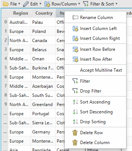Click the Insert Row Before icon
Viewport: 132px width, 151px height.
pyautogui.click(x=75, y=49)
